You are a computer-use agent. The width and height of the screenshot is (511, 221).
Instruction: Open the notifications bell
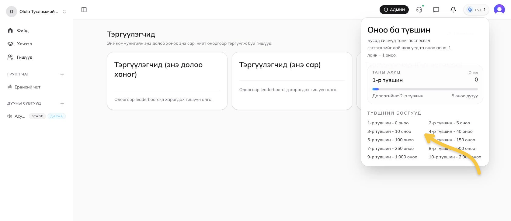click(x=453, y=10)
